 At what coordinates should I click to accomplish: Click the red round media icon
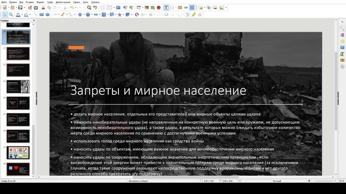click(x=158, y=8)
